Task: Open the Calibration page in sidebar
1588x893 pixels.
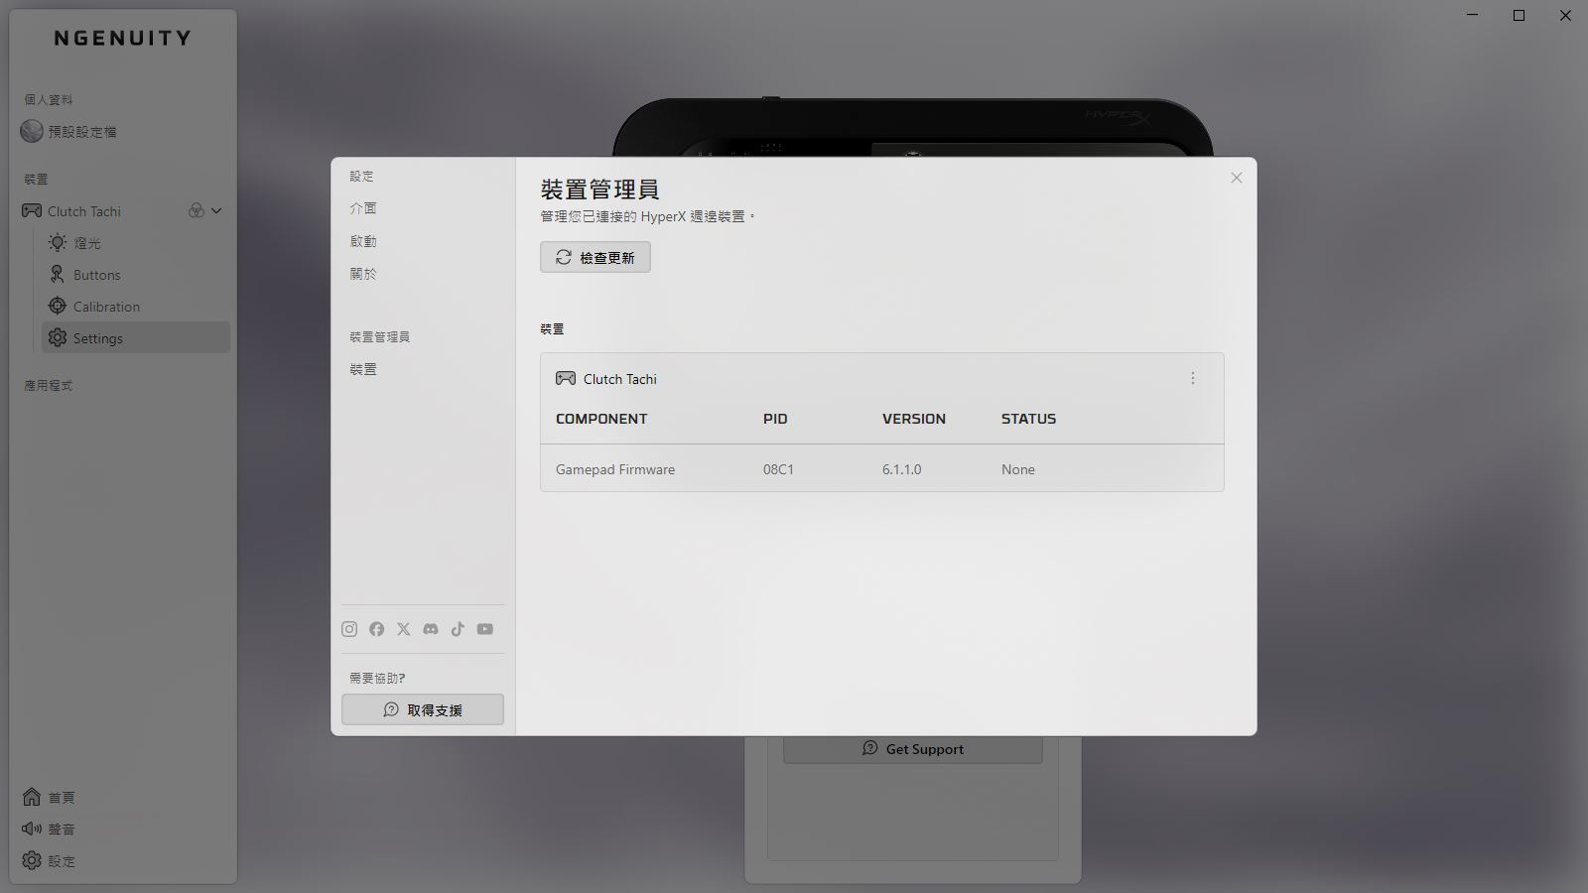Action: click(x=137, y=307)
